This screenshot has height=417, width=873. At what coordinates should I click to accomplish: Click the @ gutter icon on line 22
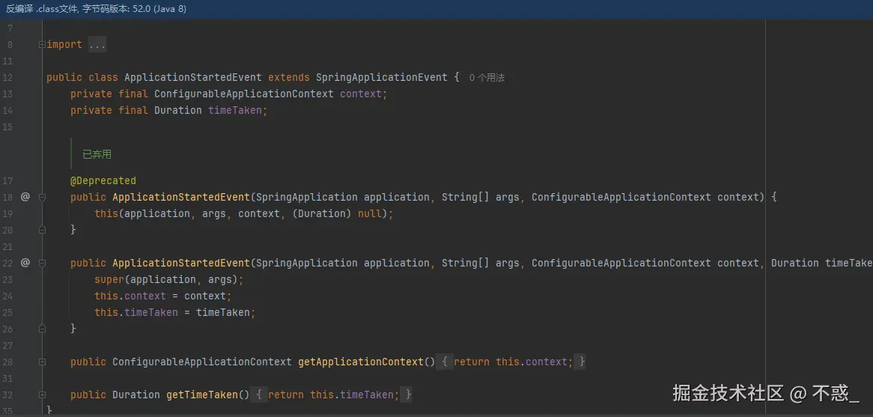[25, 262]
